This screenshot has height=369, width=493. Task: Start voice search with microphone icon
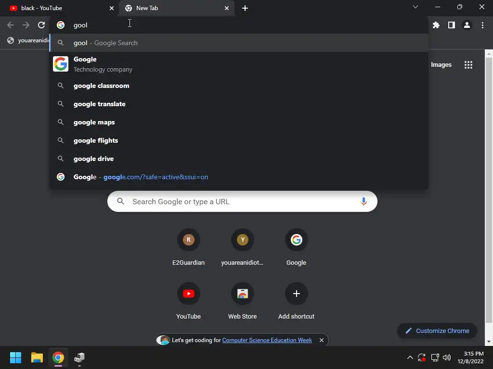point(363,201)
